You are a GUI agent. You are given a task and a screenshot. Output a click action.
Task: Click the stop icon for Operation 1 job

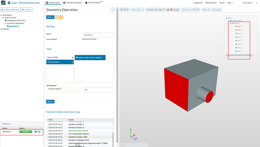pyautogui.click(x=35, y=132)
